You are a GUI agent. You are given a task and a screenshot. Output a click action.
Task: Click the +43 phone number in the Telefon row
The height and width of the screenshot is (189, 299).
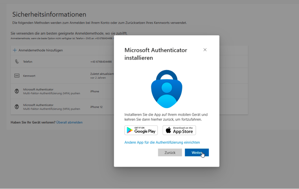pyautogui.click(x=101, y=62)
